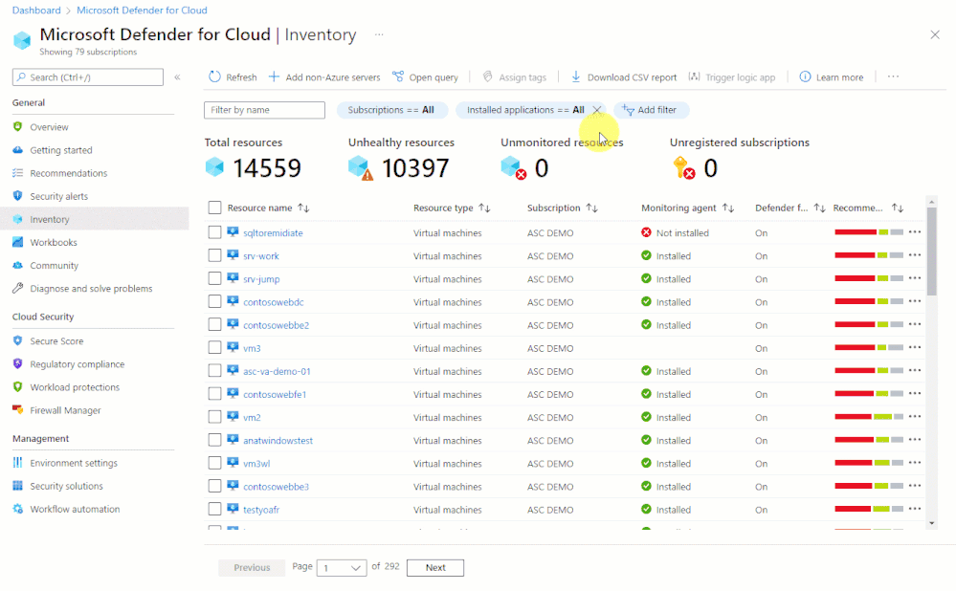Click Add non-Azure servers plus icon
The width and height of the screenshot is (956, 591).
tap(274, 77)
